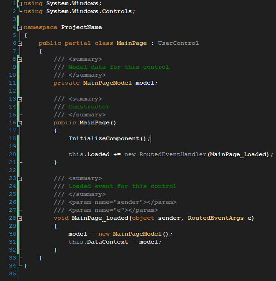Click the 'public partial class' keywords
Screen dimensions: 276x281
coord(76,43)
